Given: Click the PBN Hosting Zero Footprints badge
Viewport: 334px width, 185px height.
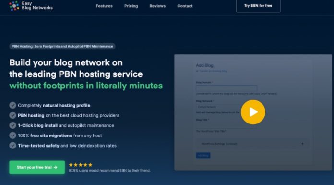Looking at the screenshot, I should coord(62,46).
